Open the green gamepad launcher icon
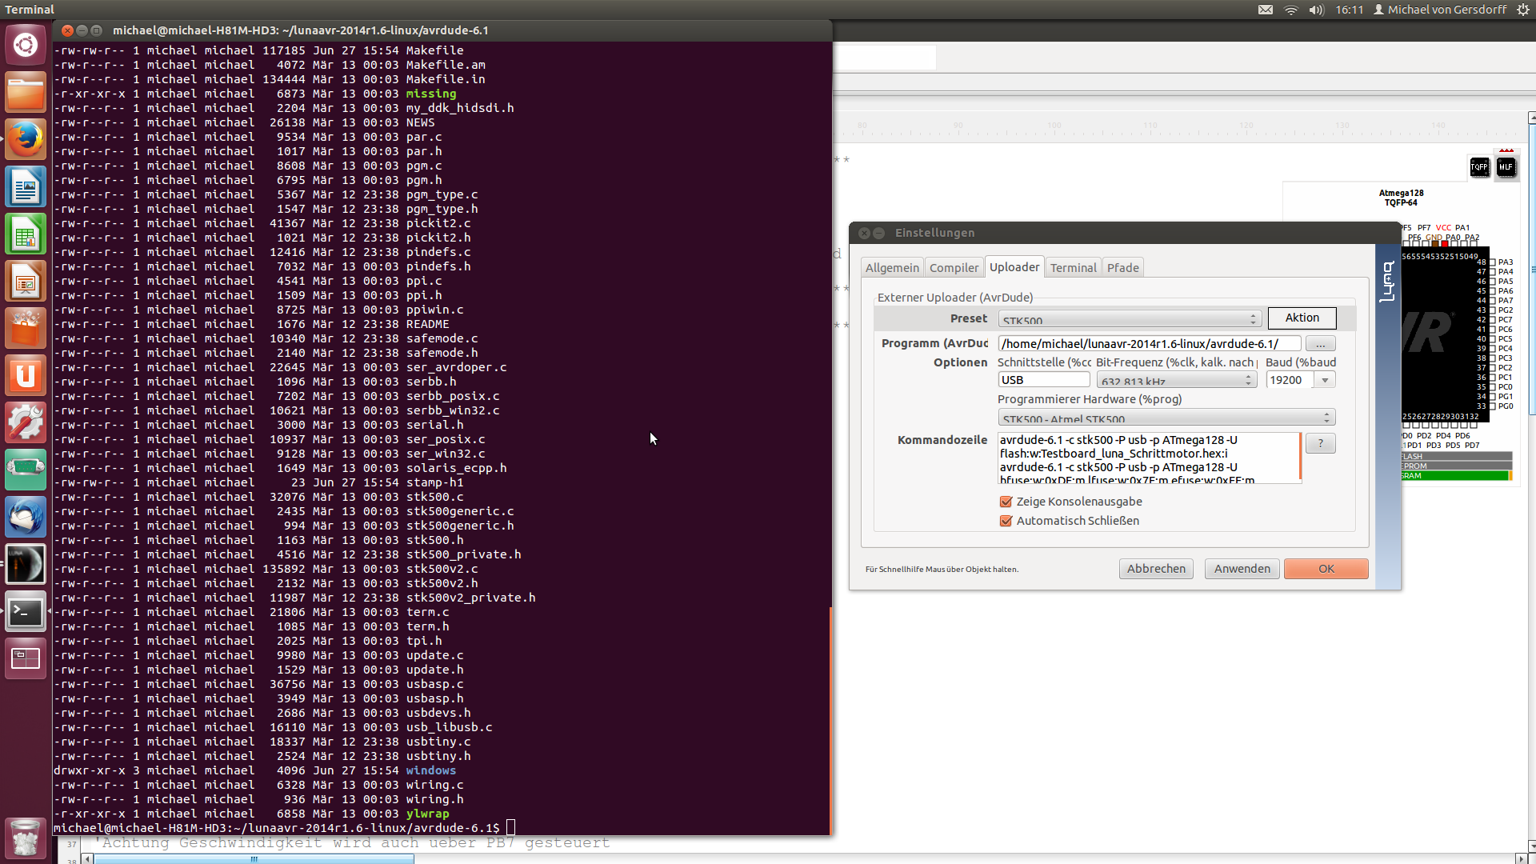The width and height of the screenshot is (1536, 864). coord(26,470)
